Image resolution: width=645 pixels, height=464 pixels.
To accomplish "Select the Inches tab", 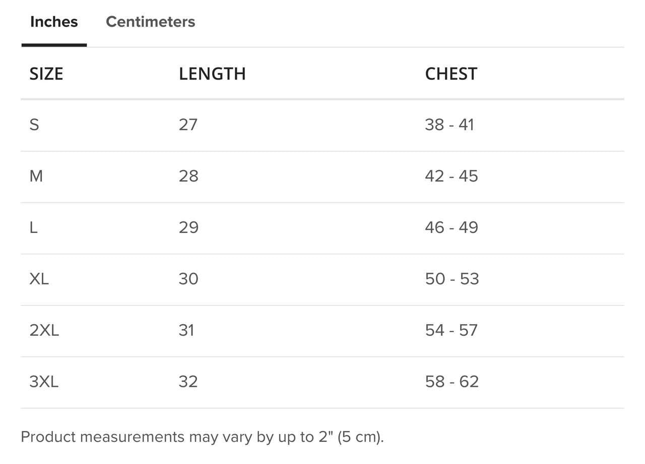I will point(53,21).
